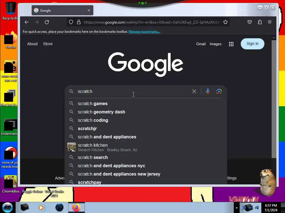The image size is (285, 213).
Task: Choose scratch and dent appliances new jersey
Action: (146, 174)
